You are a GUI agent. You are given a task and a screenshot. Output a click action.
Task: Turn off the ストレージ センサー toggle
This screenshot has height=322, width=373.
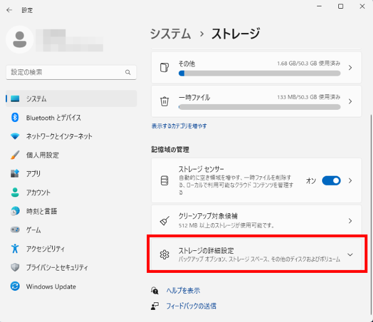[x=331, y=181]
